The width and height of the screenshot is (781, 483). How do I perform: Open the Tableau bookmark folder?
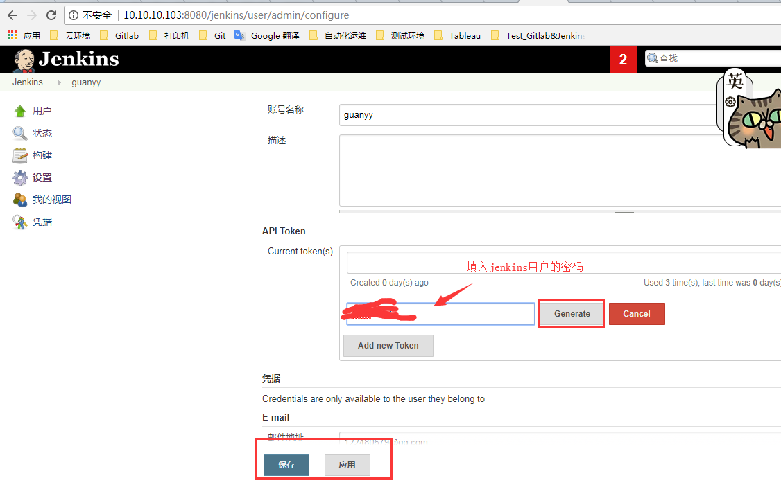click(457, 35)
